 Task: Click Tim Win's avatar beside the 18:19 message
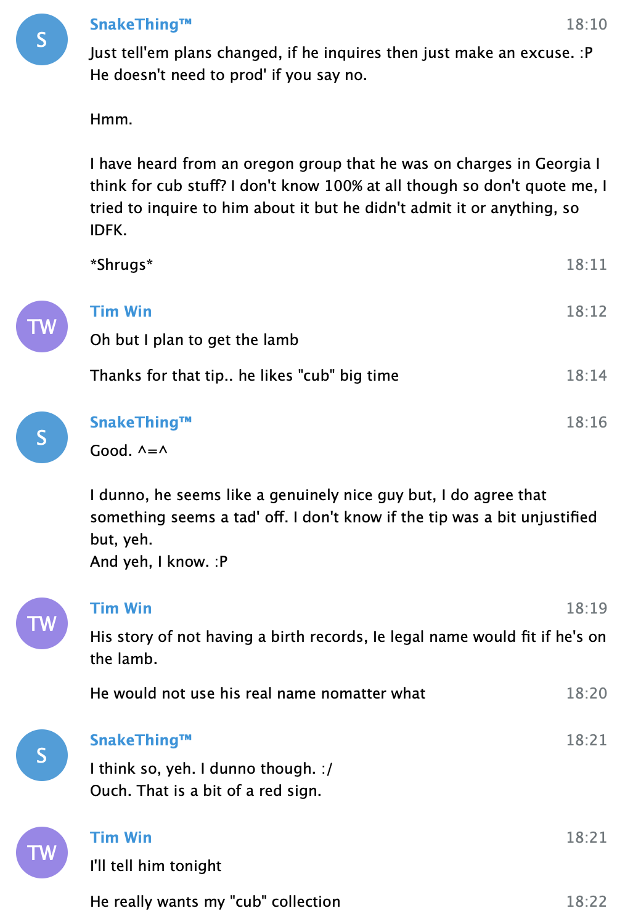42,623
